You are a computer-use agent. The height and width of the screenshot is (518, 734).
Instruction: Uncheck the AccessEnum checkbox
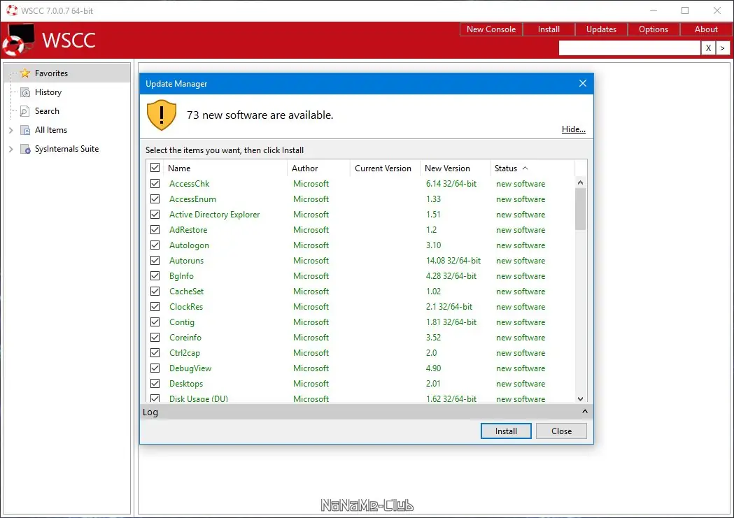155,199
